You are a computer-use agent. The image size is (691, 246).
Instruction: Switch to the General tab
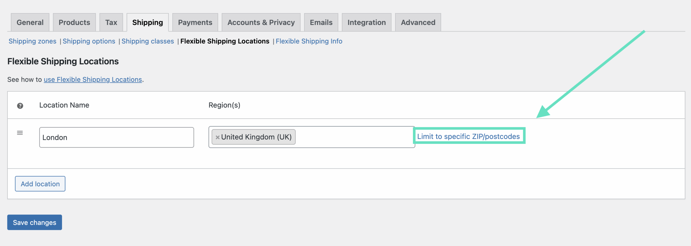(x=30, y=22)
